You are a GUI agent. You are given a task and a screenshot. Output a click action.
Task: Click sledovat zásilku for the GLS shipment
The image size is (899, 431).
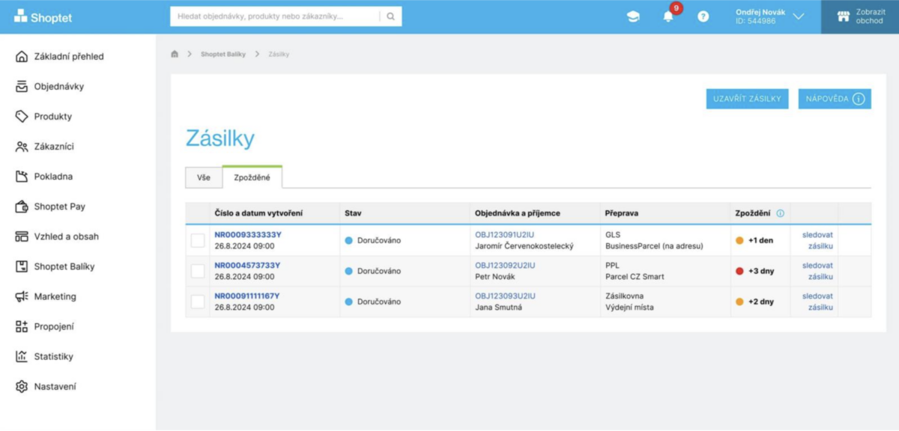[817, 240]
